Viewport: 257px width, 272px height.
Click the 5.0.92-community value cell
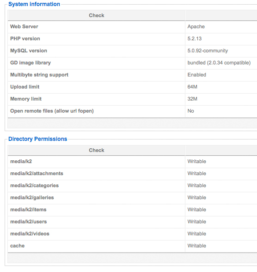[x=221, y=51]
